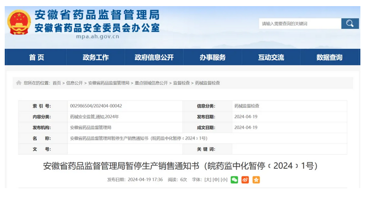Click the 首页 breadcrumb link
This screenshot has height=198, width=375.
click(x=57, y=83)
